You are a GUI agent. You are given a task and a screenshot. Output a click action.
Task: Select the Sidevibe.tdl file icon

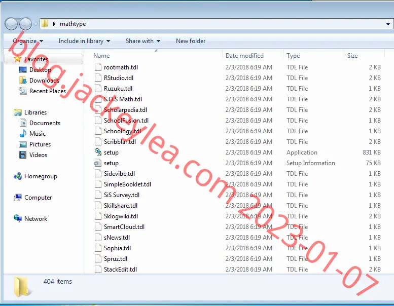point(98,174)
